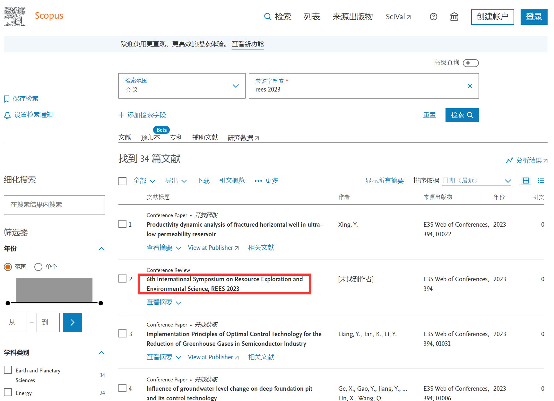Click the gray year histogram bar
This screenshot has height=401, width=554.
pos(54,290)
